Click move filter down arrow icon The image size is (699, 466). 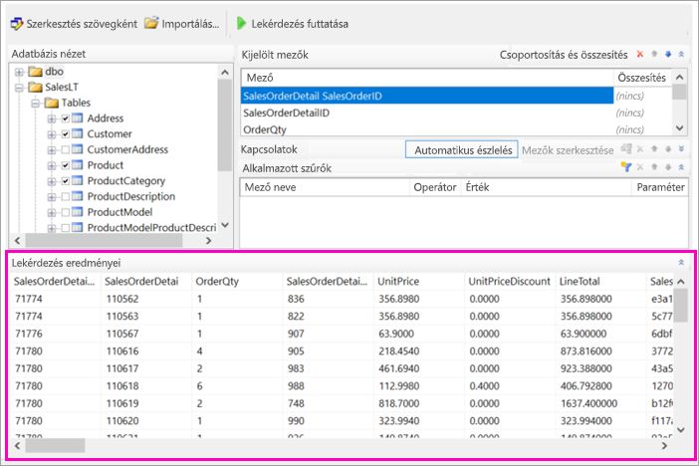click(x=668, y=167)
